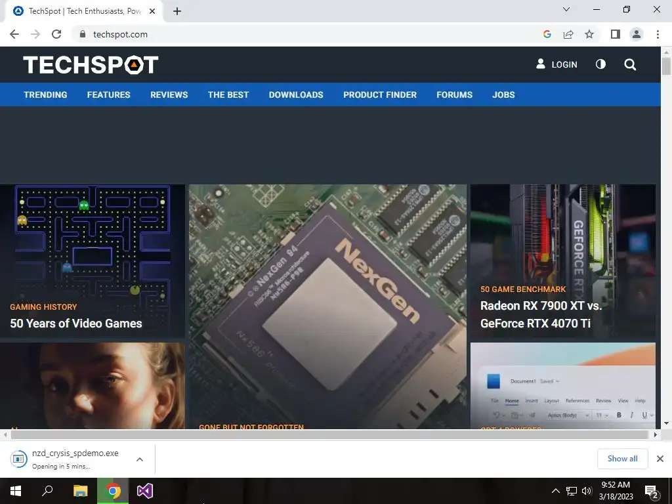Click the scroll right arrow

pyautogui.click(x=656, y=434)
